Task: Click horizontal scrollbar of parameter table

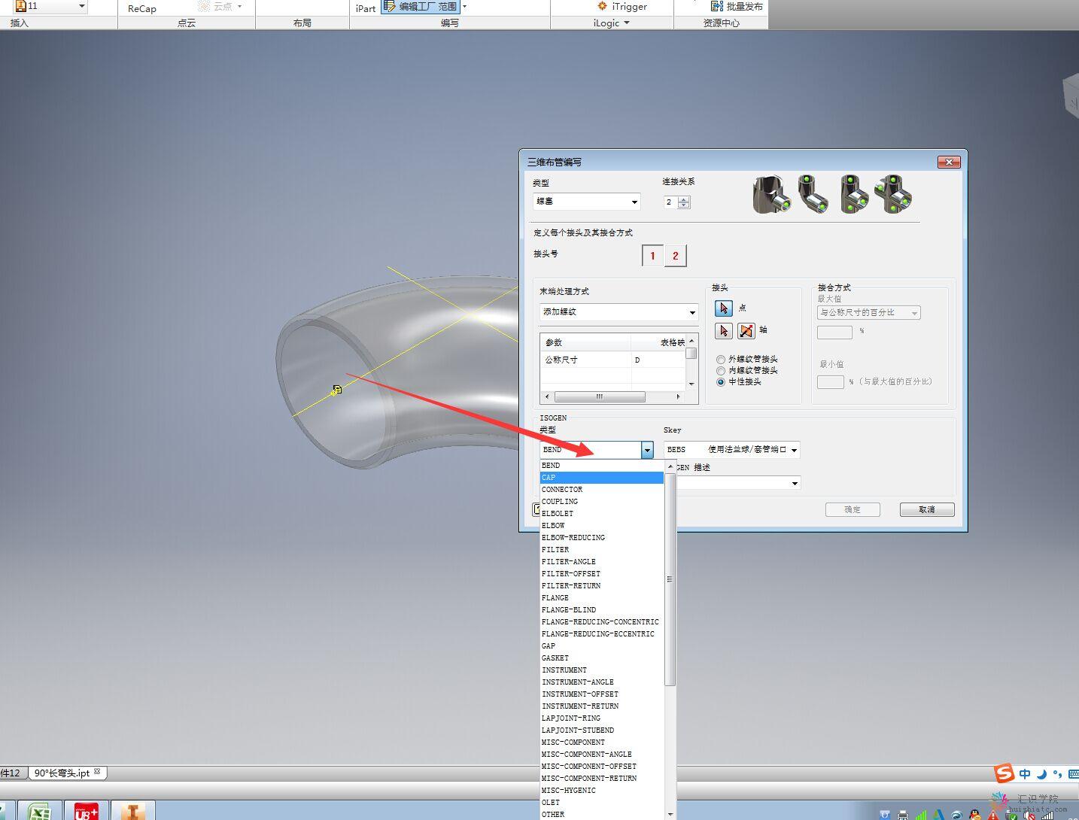Action: tap(600, 396)
